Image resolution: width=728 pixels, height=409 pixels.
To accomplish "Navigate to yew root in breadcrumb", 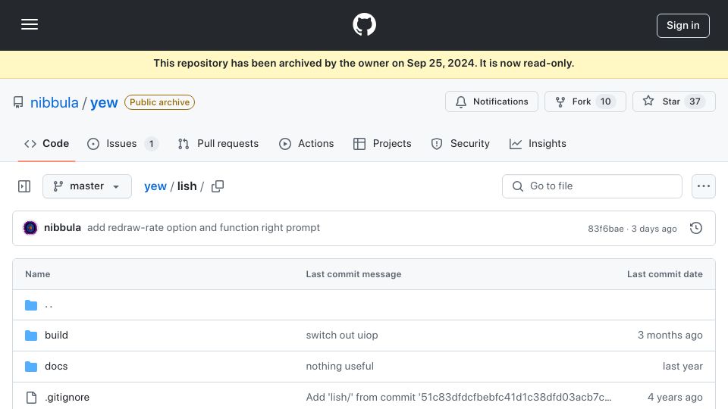I will tap(155, 186).
